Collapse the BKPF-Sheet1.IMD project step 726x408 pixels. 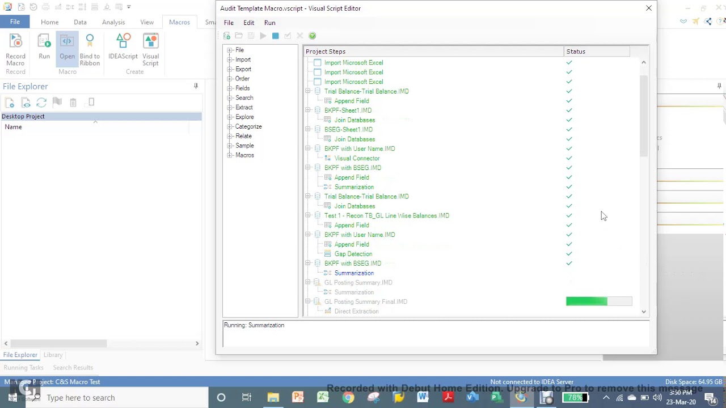coord(308,110)
